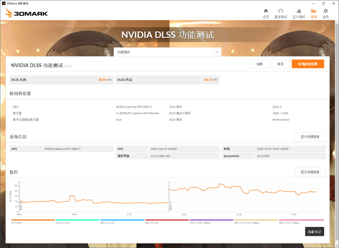
Task: Open the Stress Test (压力测试) icon
Action: coord(298,13)
